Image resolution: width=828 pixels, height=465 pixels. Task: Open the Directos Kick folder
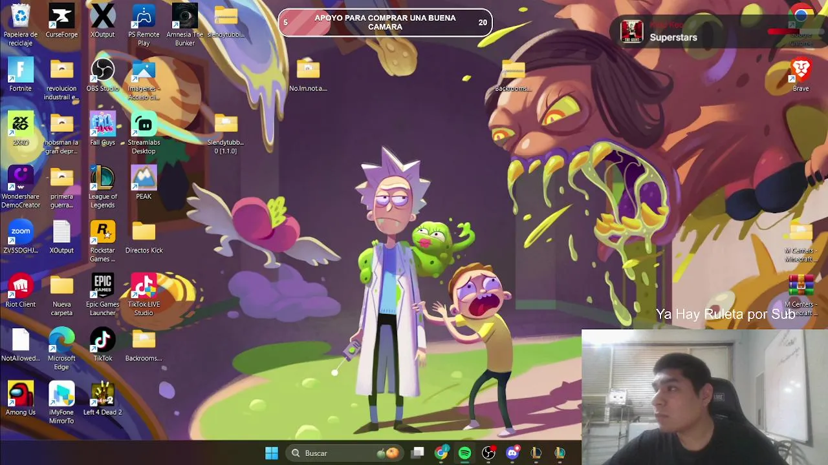point(144,237)
